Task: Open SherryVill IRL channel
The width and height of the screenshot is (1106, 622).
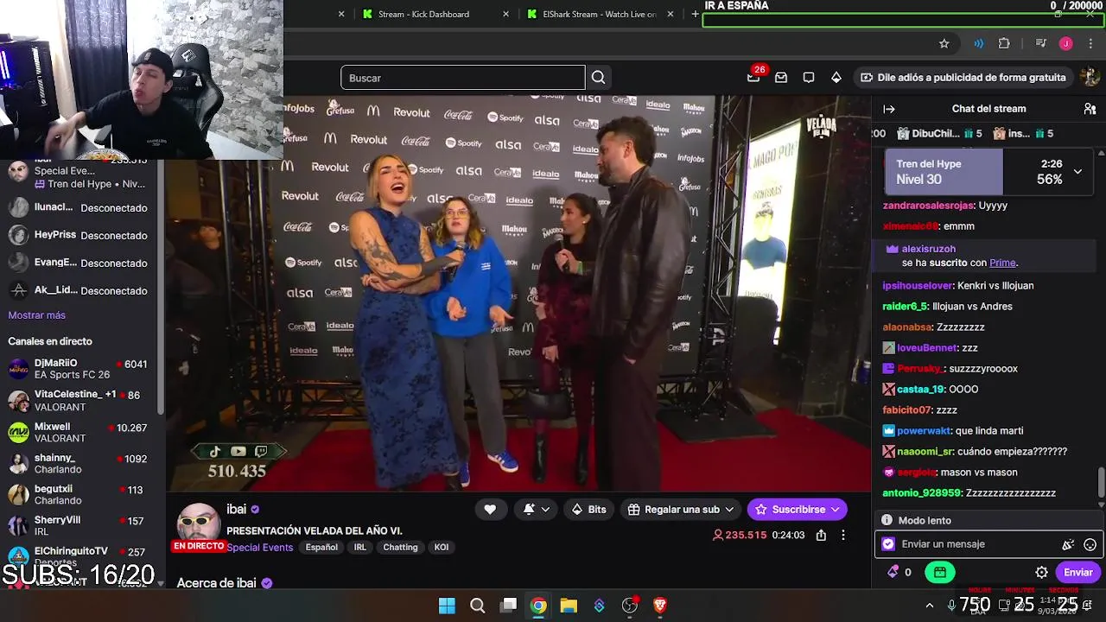Action: (79, 526)
